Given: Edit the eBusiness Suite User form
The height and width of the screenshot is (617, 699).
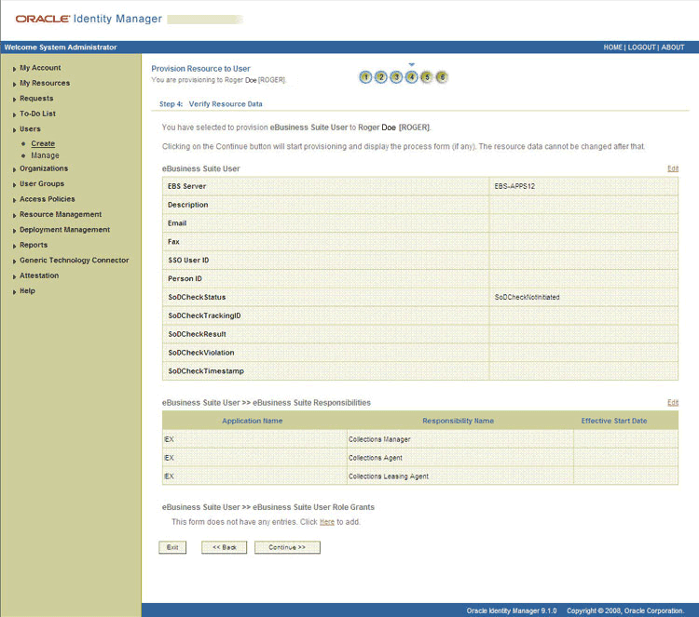Looking at the screenshot, I should 673,168.
